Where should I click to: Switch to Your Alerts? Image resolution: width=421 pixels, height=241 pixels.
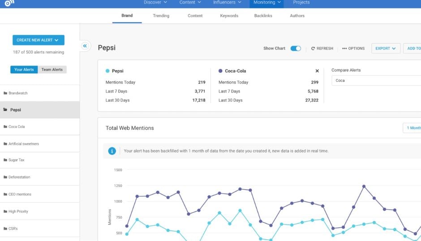tap(24, 70)
